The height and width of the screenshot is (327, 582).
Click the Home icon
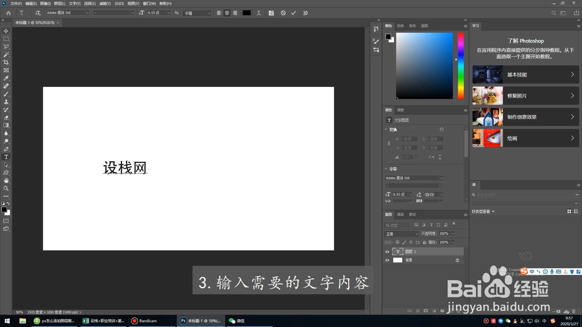(x=8, y=13)
